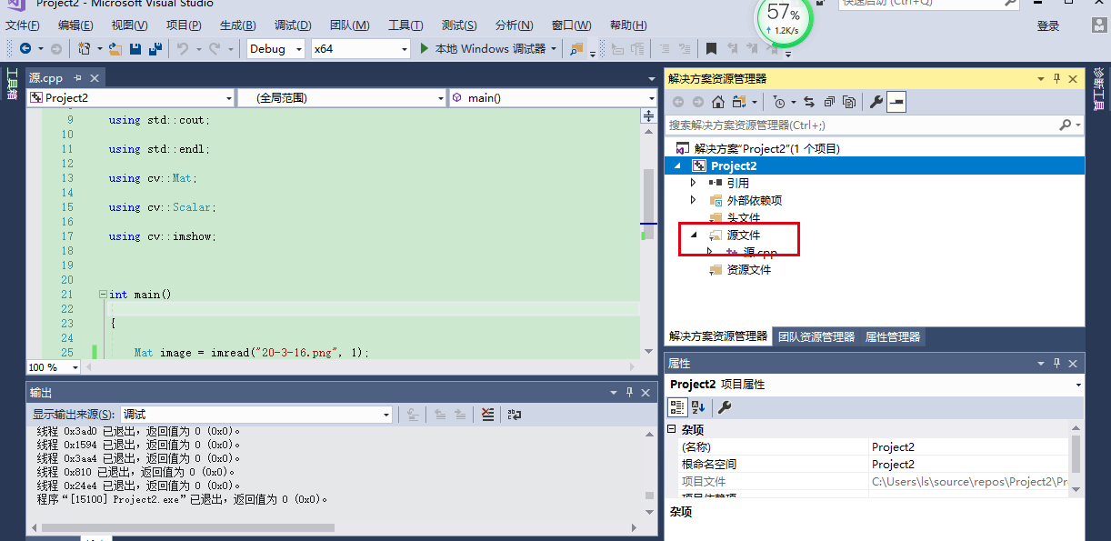
Task: Click the Redo arrow icon
Action: pyautogui.click(x=215, y=49)
